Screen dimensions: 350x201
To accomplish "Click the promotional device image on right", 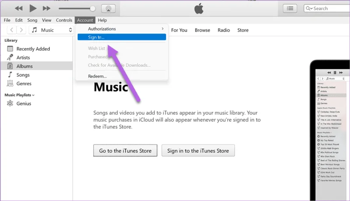I will pos(330,130).
